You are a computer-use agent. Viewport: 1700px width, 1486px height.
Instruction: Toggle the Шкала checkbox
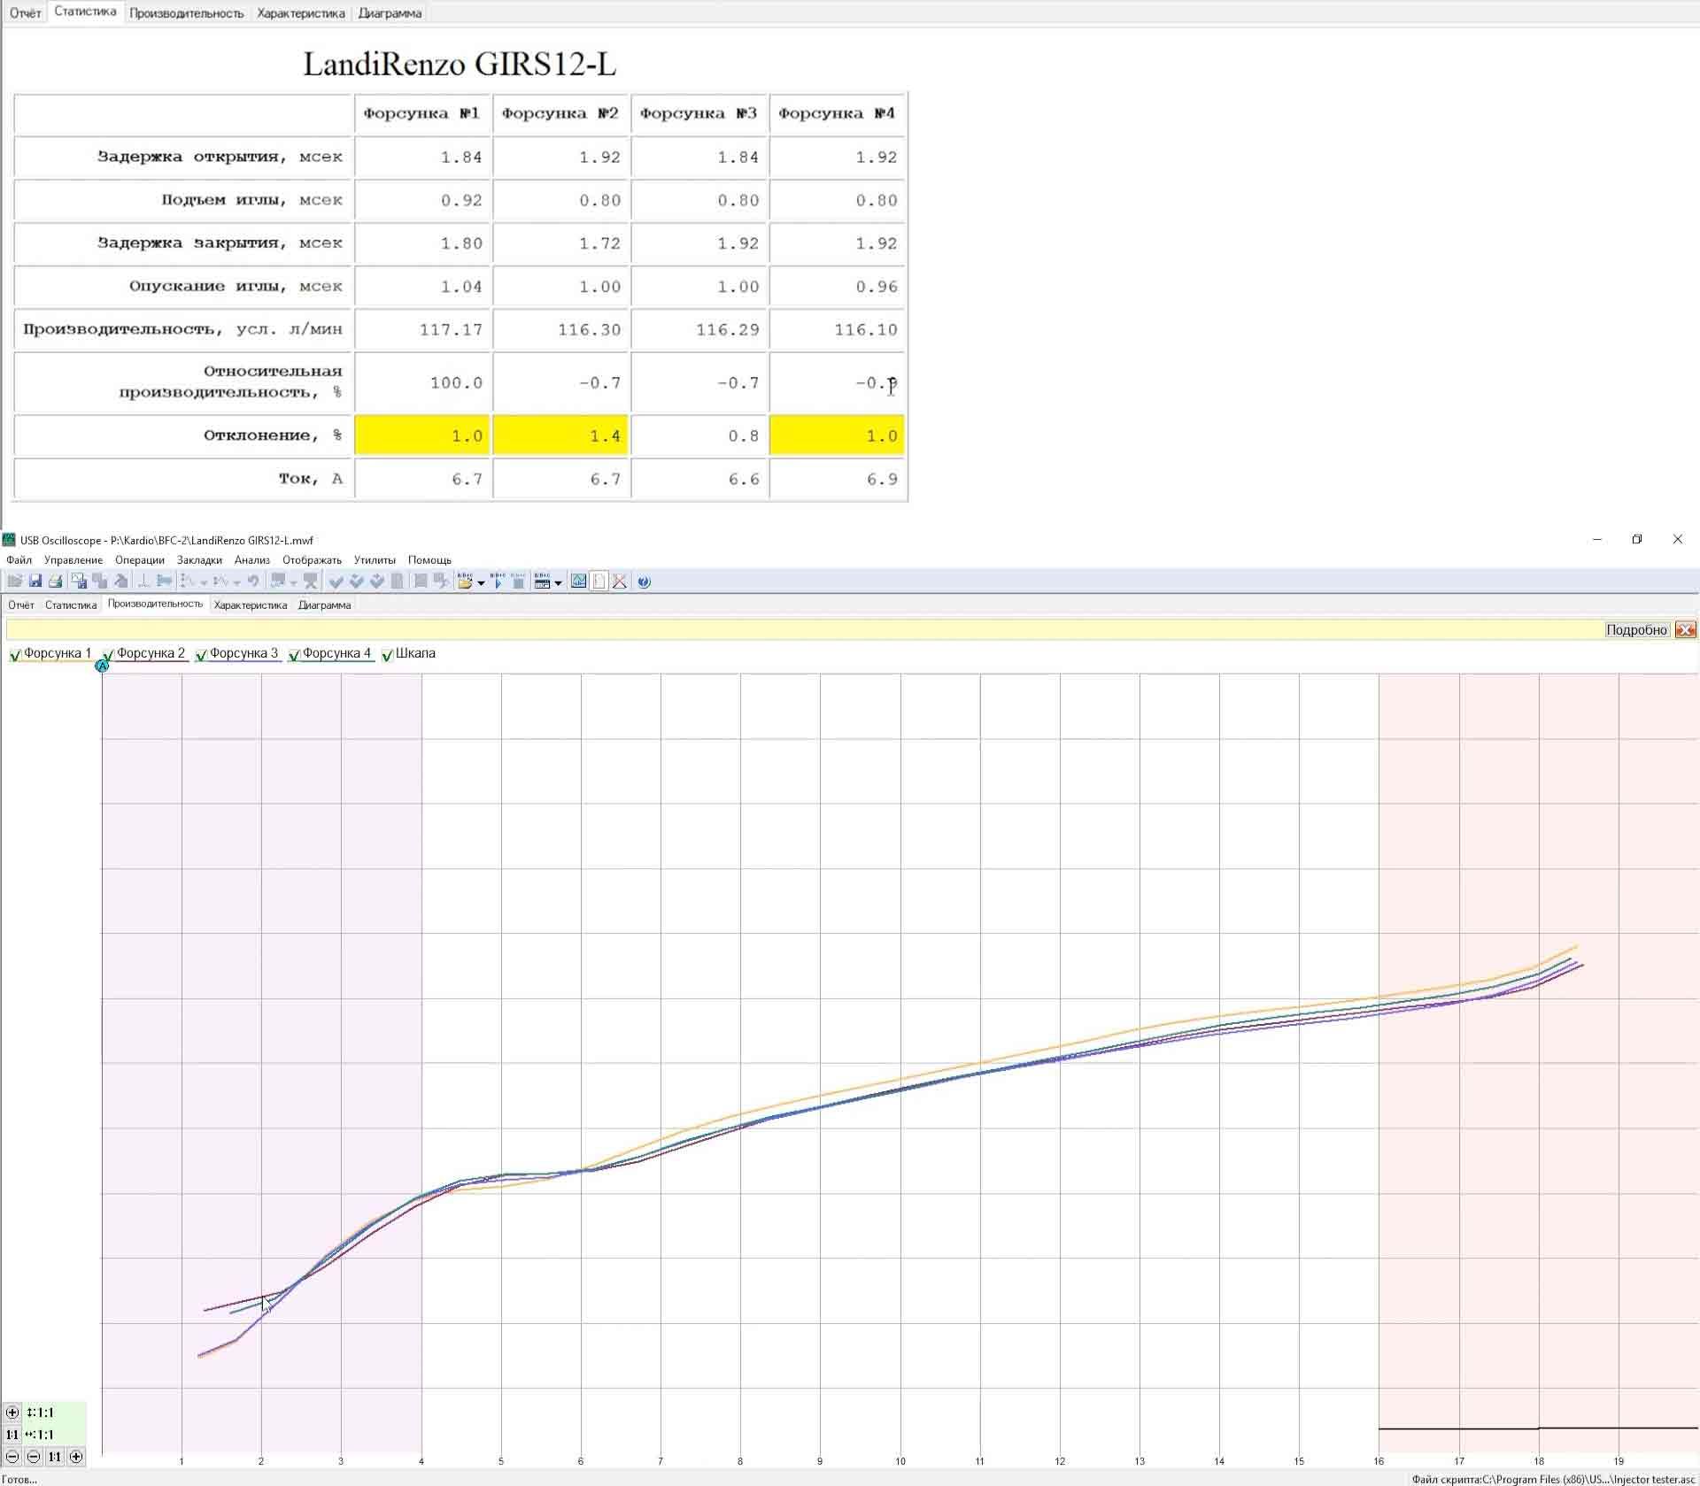point(387,655)
